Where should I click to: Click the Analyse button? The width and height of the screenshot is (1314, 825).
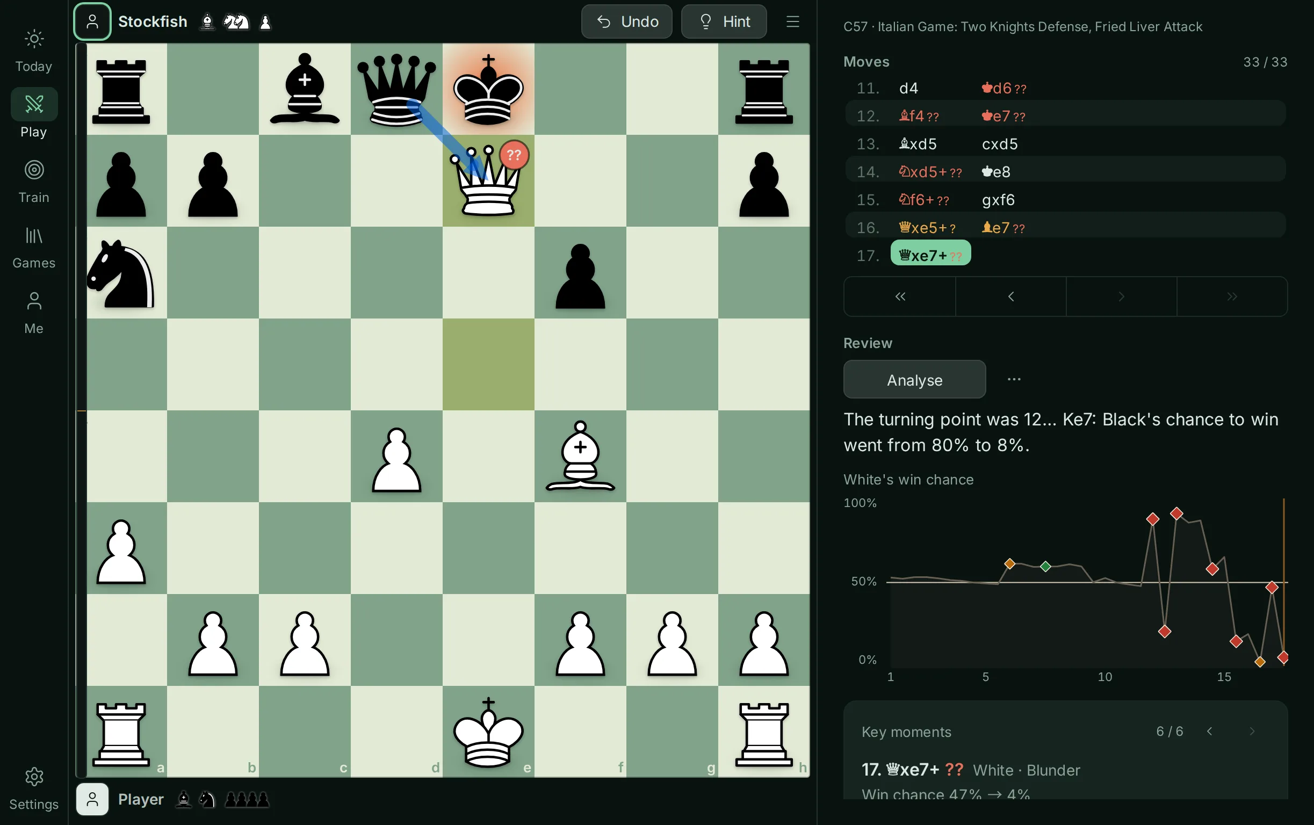click(x=914, y=379)
